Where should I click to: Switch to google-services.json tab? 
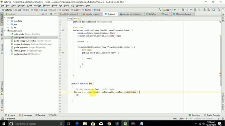(132, 14)
